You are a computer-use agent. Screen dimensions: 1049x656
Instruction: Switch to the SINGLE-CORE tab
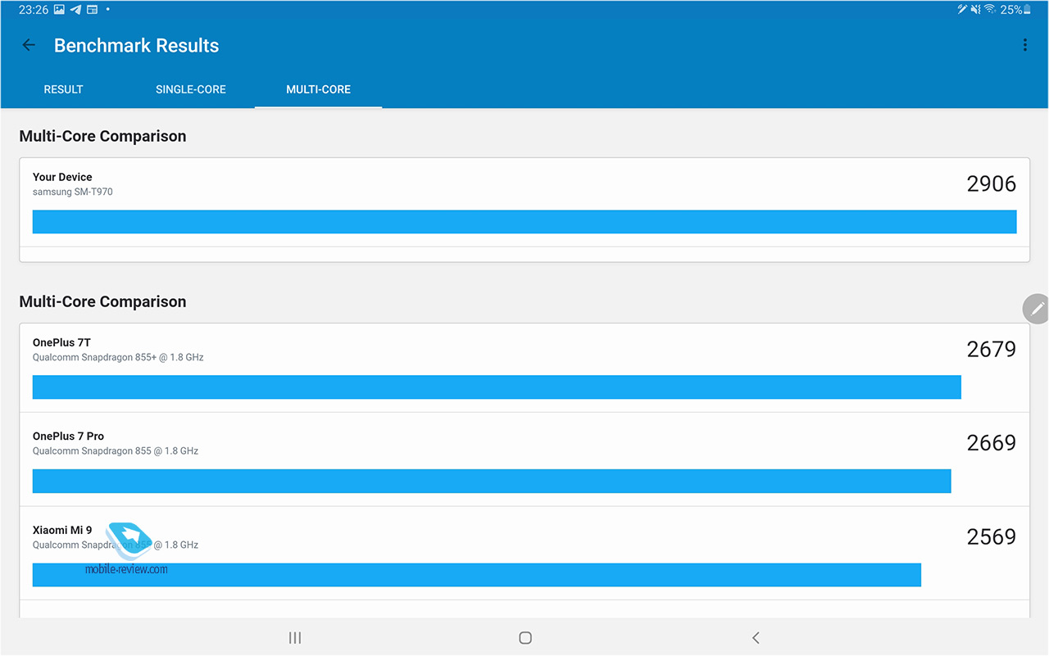tap(191, 89)
